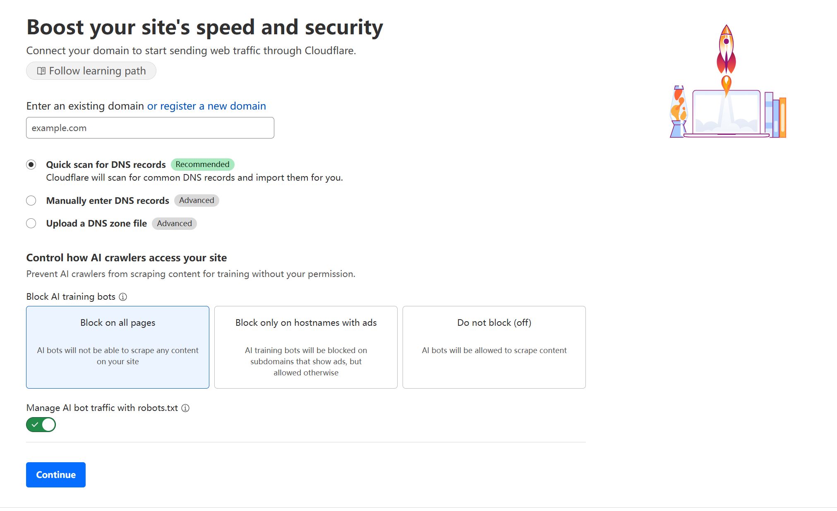
Task: Click the Advanced badge beside Upload zone file
Action: click(x=174, y=223)
